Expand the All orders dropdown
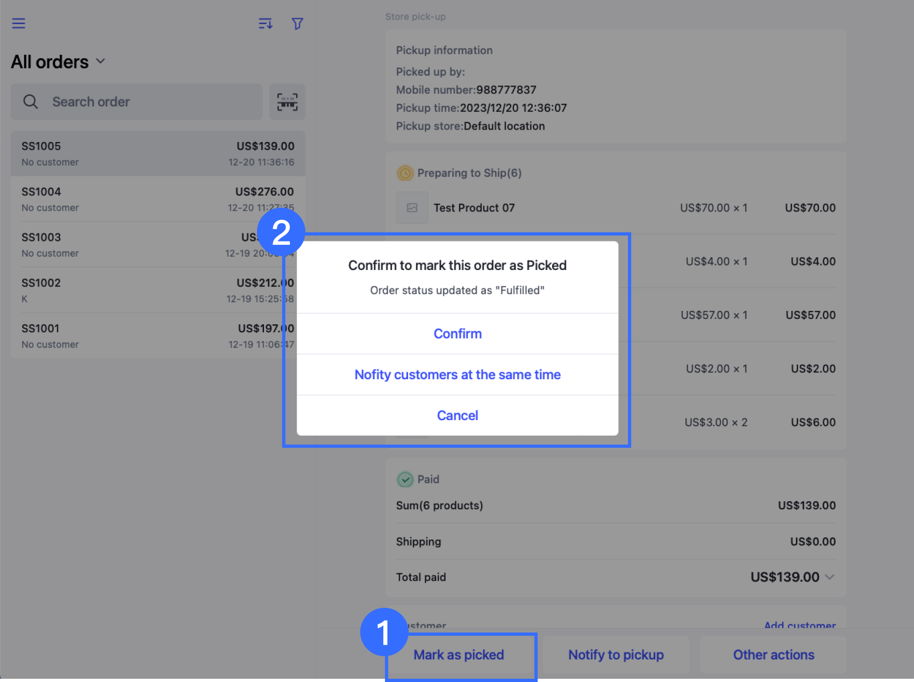This screenshot has width=914, height=682. click(58, 62)
